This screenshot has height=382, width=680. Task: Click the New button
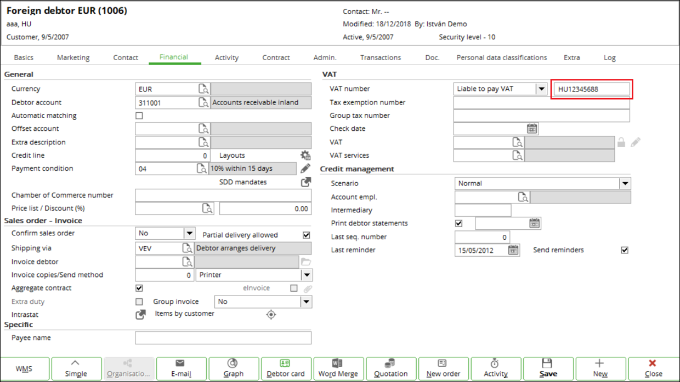click(600, 368)
